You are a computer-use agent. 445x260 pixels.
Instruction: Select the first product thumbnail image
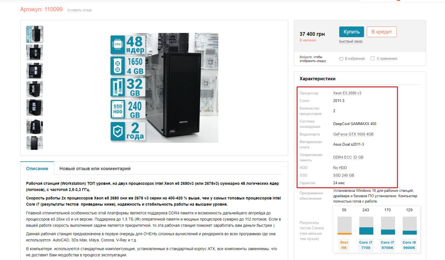coord(35,34)
